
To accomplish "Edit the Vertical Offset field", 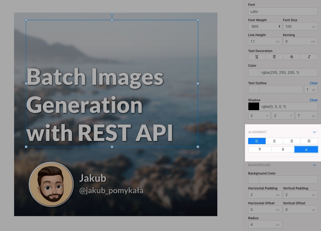I will pos(300,210).
